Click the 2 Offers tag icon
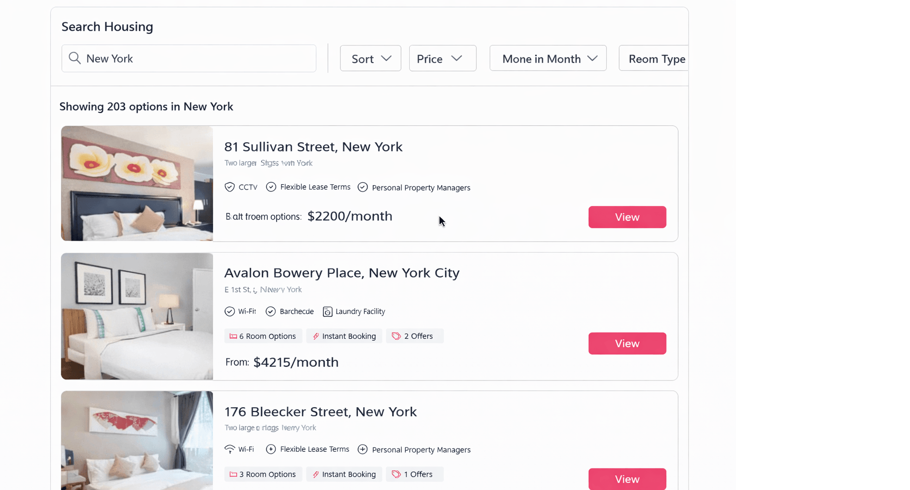The height and width of the screenshot is (490, 910). tap(396, 336)
